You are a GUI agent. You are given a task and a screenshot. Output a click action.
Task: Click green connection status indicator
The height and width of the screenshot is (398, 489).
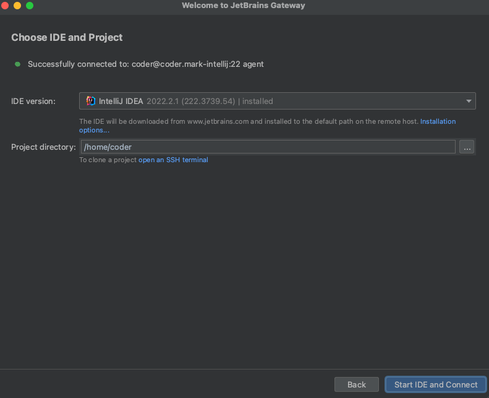(x=18, y=64)
